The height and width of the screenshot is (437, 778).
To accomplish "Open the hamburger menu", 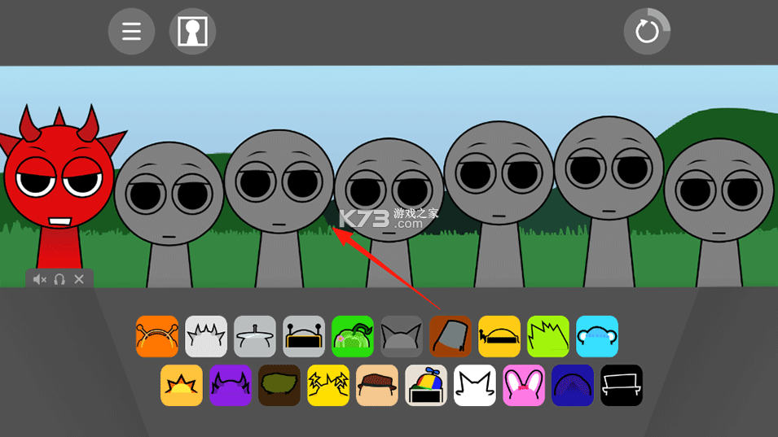I will click(x=131, y=32).
